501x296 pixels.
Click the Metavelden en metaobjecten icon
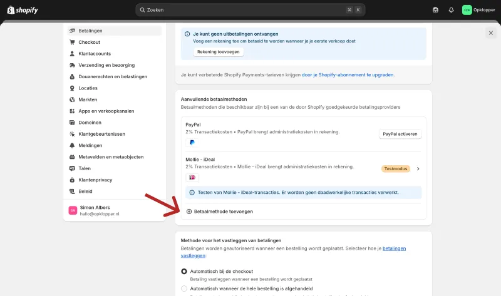coord(72,157)
